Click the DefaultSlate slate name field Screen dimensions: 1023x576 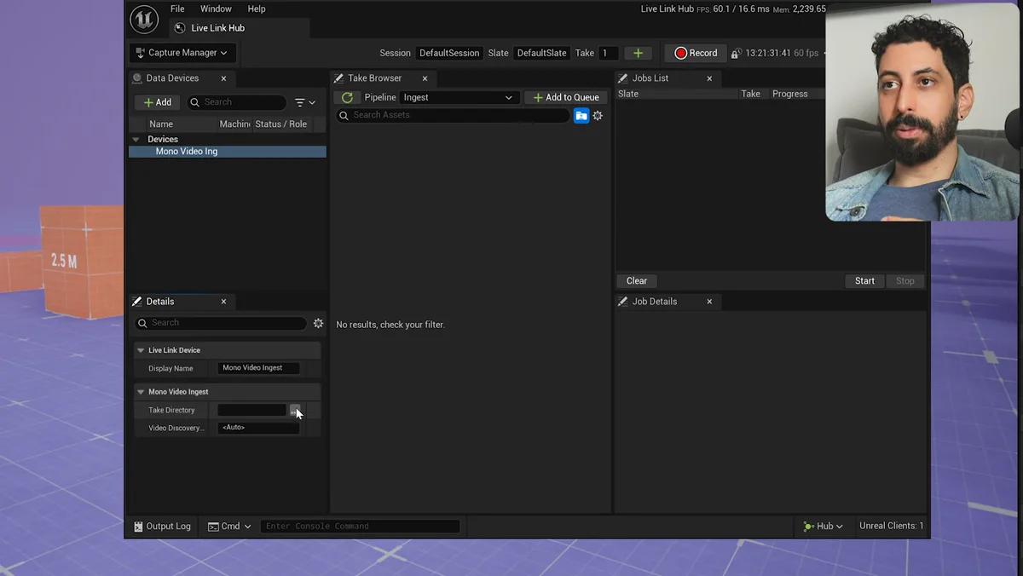tap(541, 53)
